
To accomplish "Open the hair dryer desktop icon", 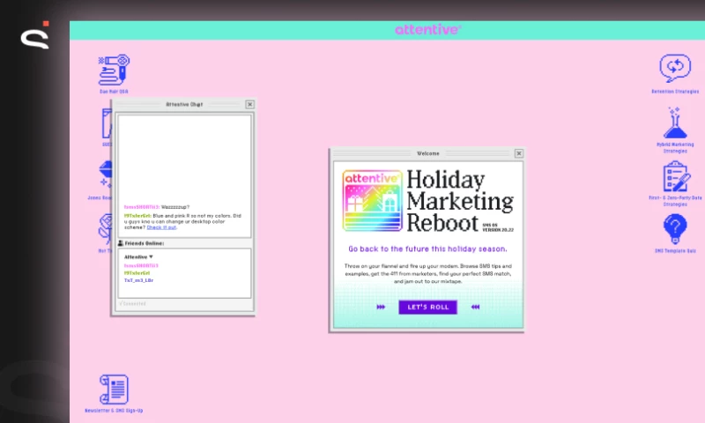I will (x=114, y=70).
